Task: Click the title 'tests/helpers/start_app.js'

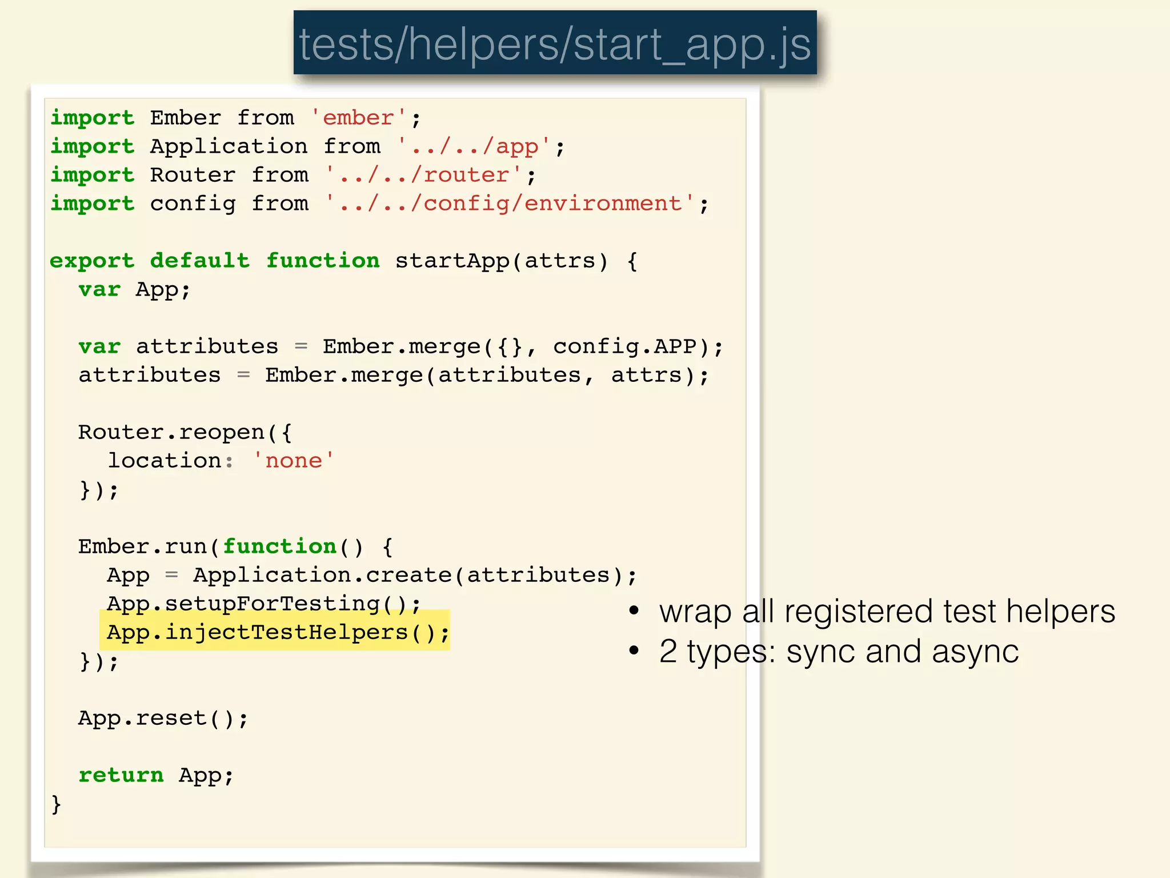Action: click(555, 43)
